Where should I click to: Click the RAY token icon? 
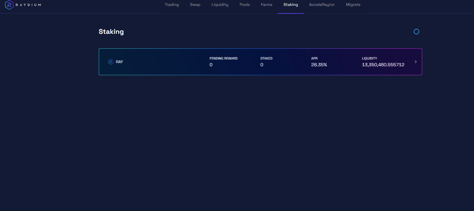111,62
